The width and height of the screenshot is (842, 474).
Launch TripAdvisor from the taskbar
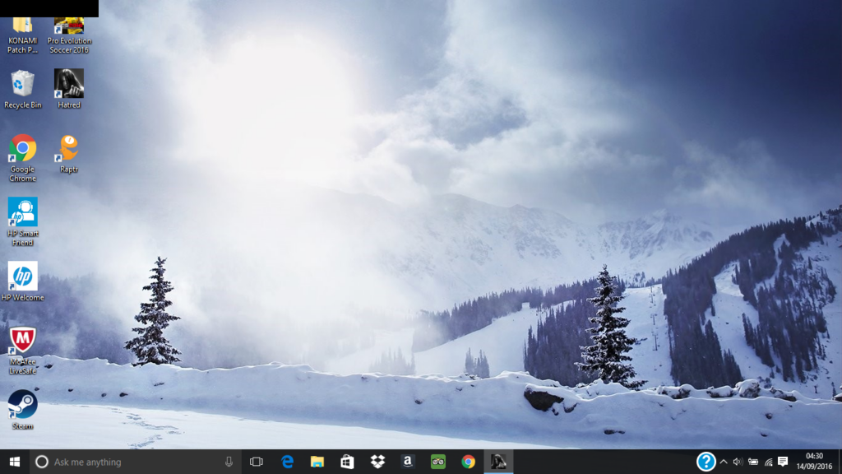(437, 462)
